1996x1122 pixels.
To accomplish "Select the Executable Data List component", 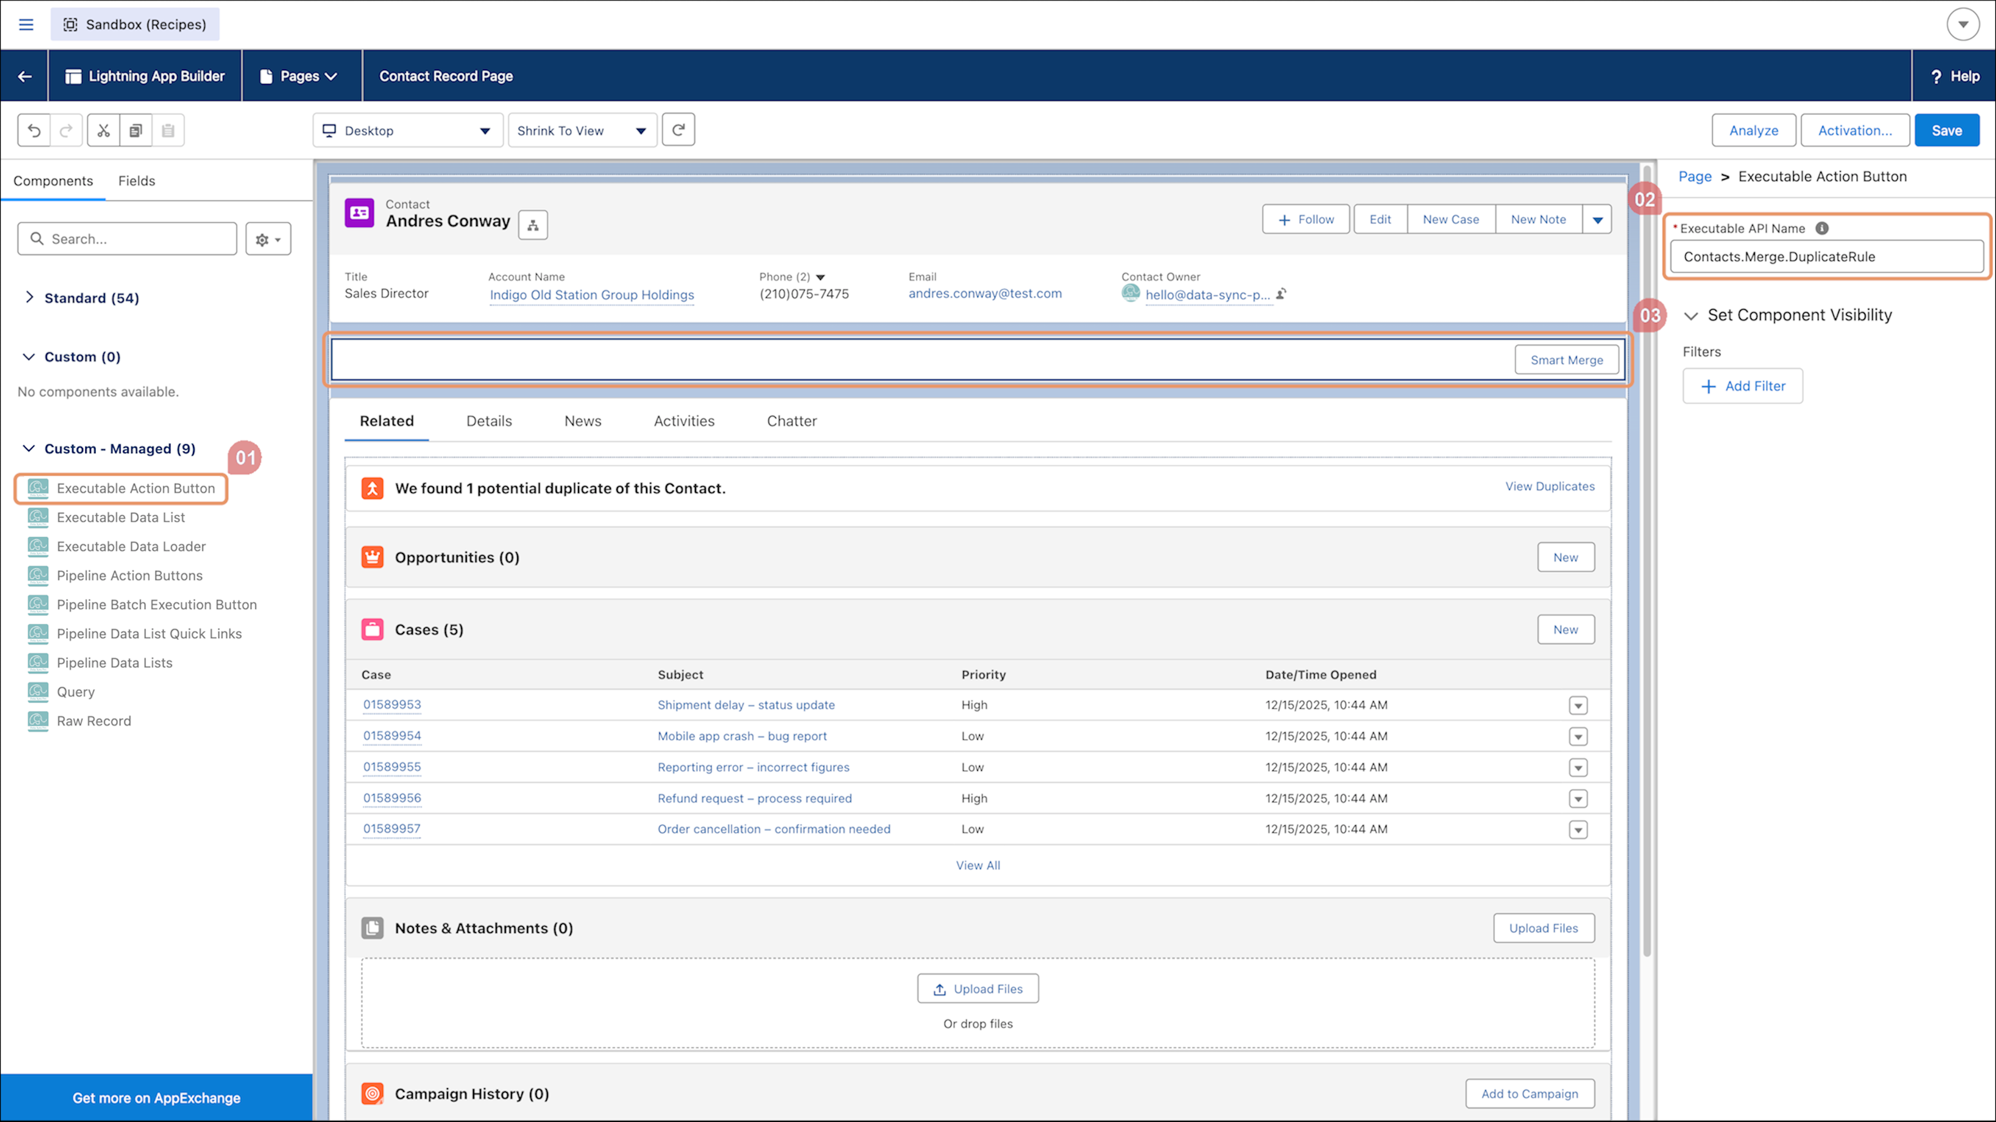I will point(120,517).
